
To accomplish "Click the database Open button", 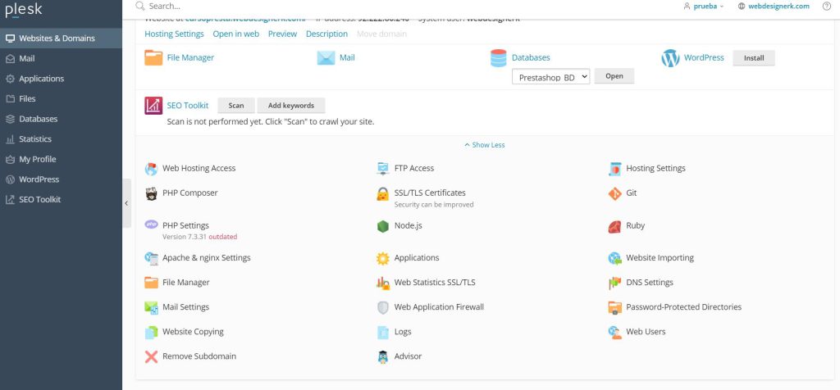I will [x=614, y=76].
